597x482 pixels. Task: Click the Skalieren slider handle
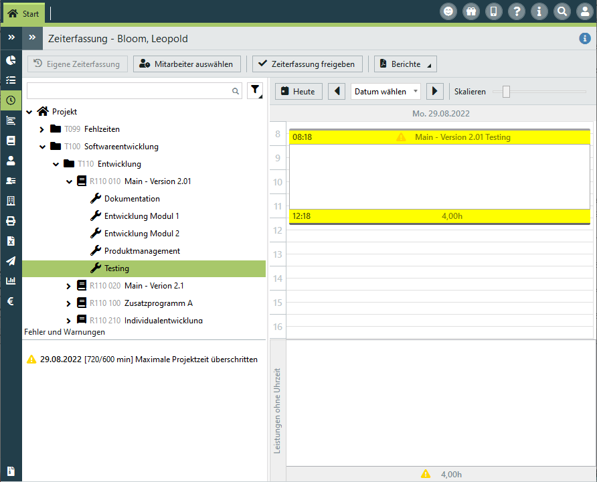click(x=506, y=92)
